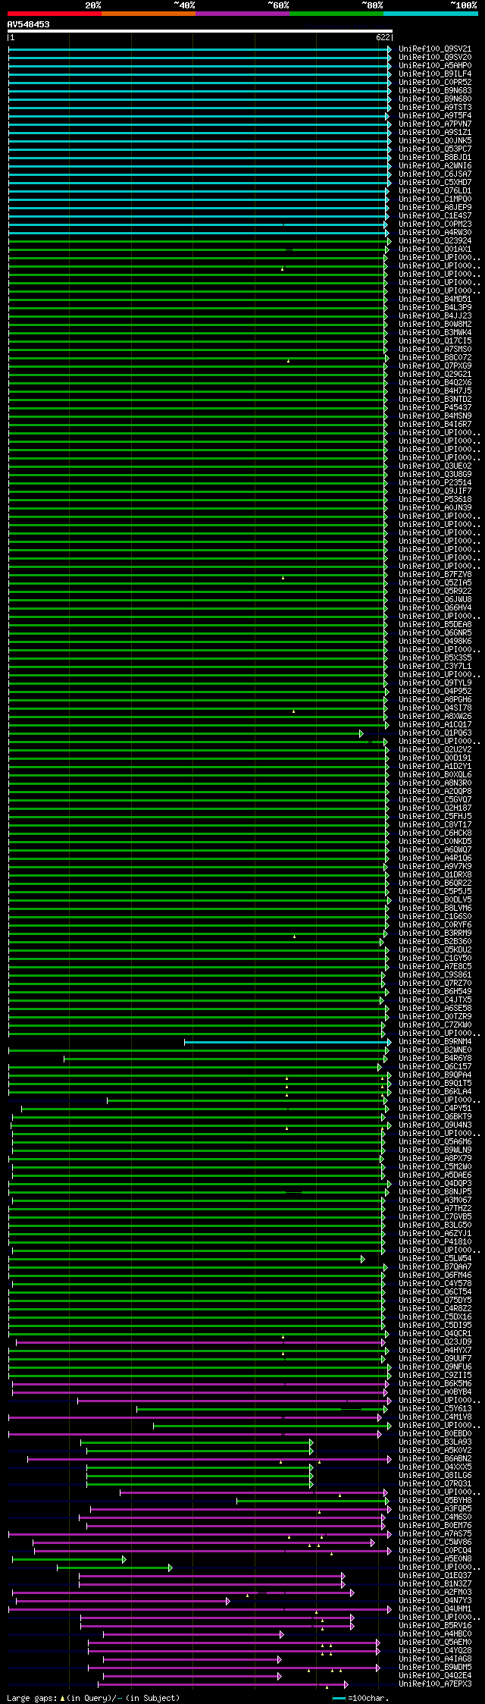Click the white query sequence bar
Image resolution: width=485 pixels, height=1704 pixels.
tap(200, 31)
